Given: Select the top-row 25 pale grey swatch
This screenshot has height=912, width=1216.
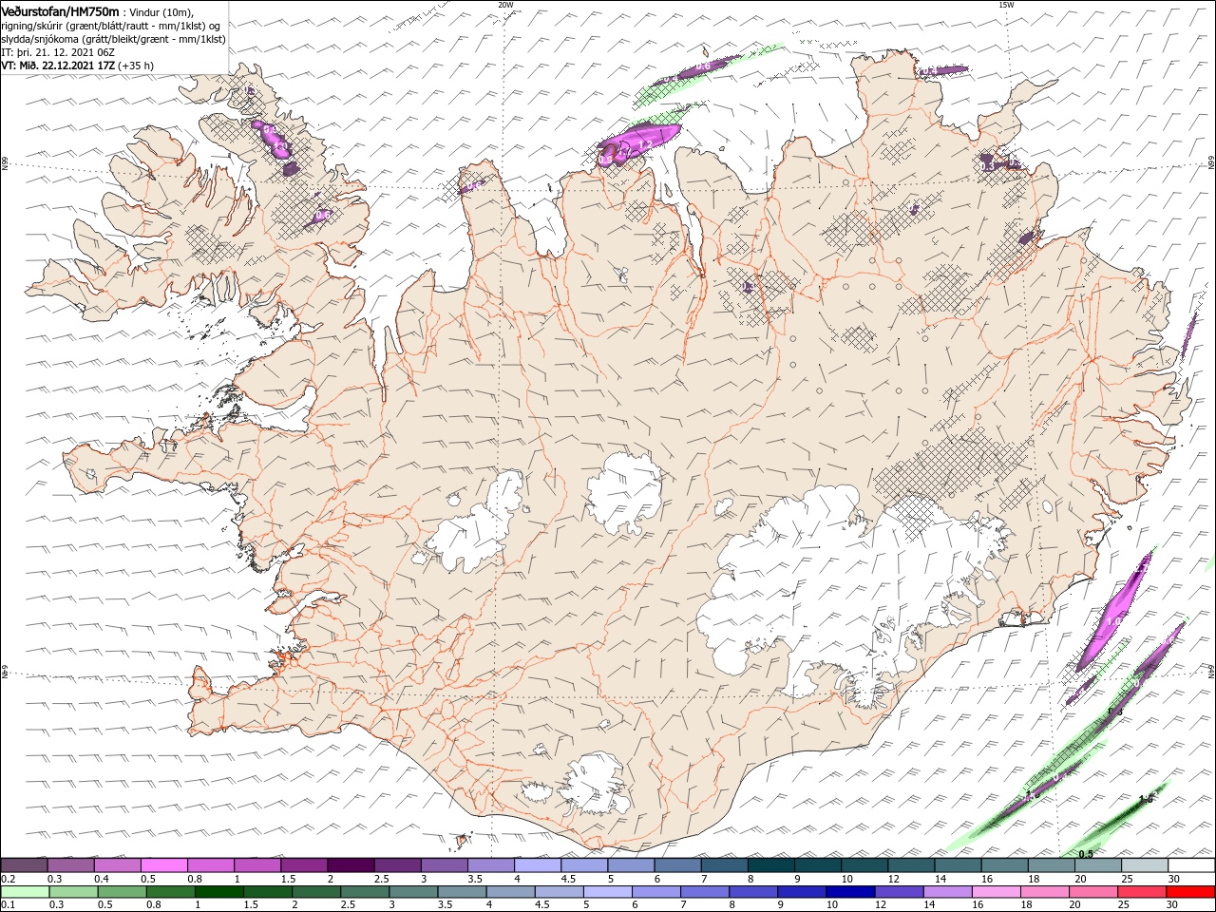Looking at the screenshot, I should click(1146, 865).
